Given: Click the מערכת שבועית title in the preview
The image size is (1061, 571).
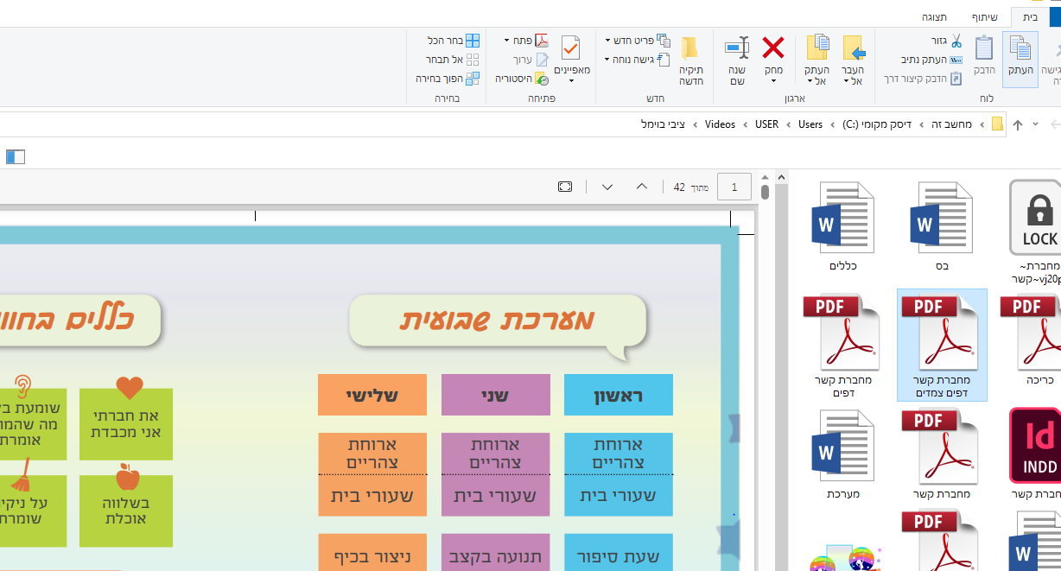Looking at the screenshot, I should (497, 320).
